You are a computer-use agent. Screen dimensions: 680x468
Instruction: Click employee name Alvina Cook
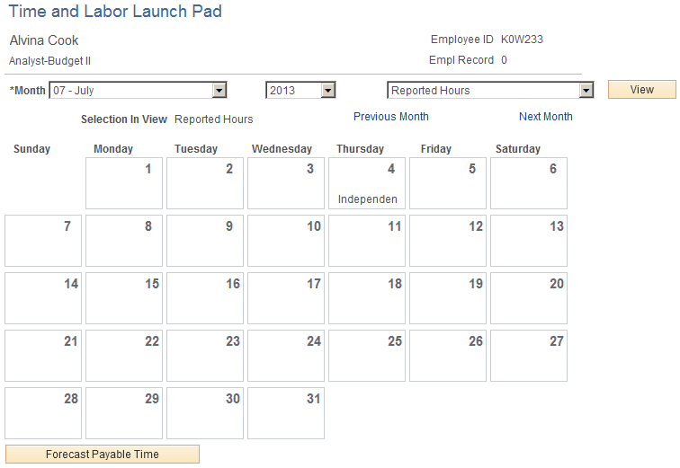pos(44,40)
